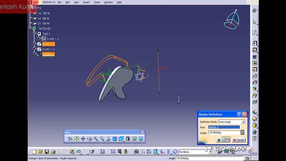Click the What's This help icon
286x161 pixels.
(92, 152)
